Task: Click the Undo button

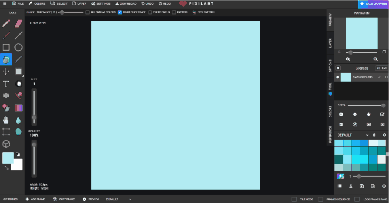Action: pyautogui.click(x=147, y=4)
